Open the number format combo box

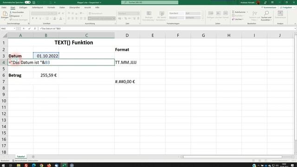coord(129,13)
